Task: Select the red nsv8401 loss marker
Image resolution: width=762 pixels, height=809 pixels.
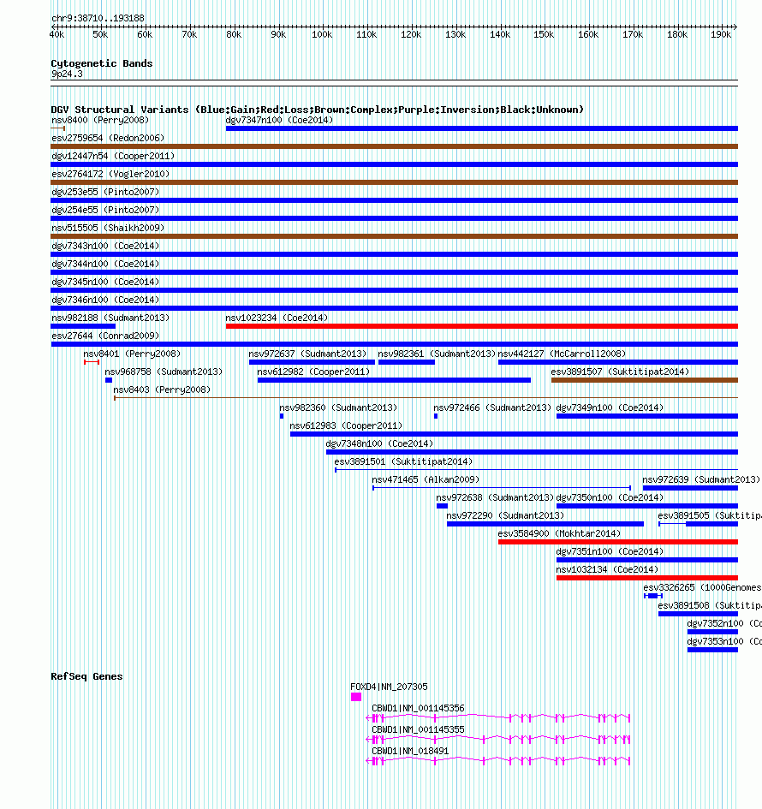Action: tap(92, 362)
